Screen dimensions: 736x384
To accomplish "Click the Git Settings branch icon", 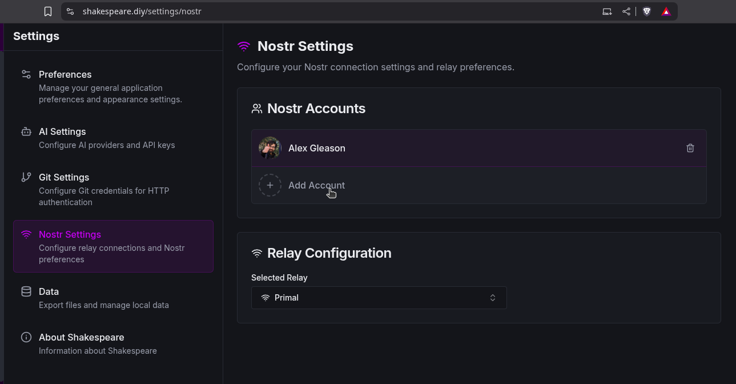I will pyautogui.click(x=26, y=177).
